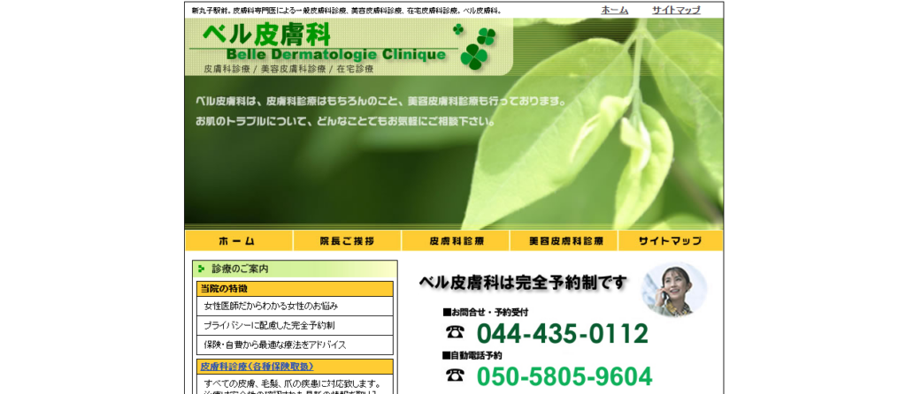Screen dimensions: 906x394
Task: Click the 皮膚科診療(各種保険取扱) link
Action: (x=257, y=367)
